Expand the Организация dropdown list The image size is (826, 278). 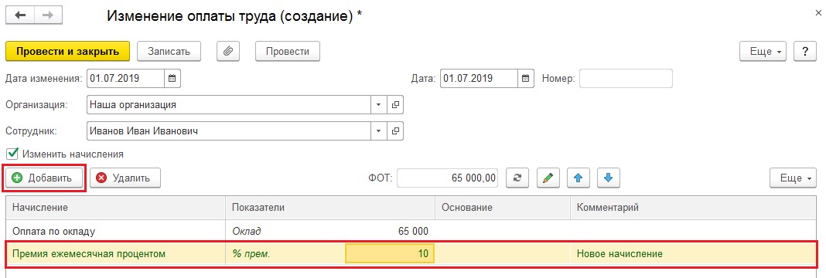pos(378,104)
